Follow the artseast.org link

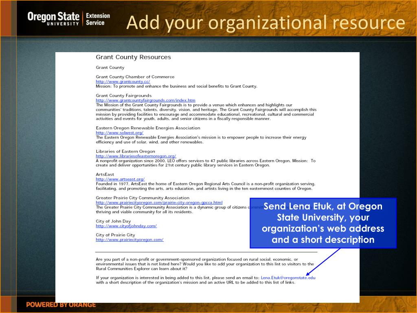(120, 179)
